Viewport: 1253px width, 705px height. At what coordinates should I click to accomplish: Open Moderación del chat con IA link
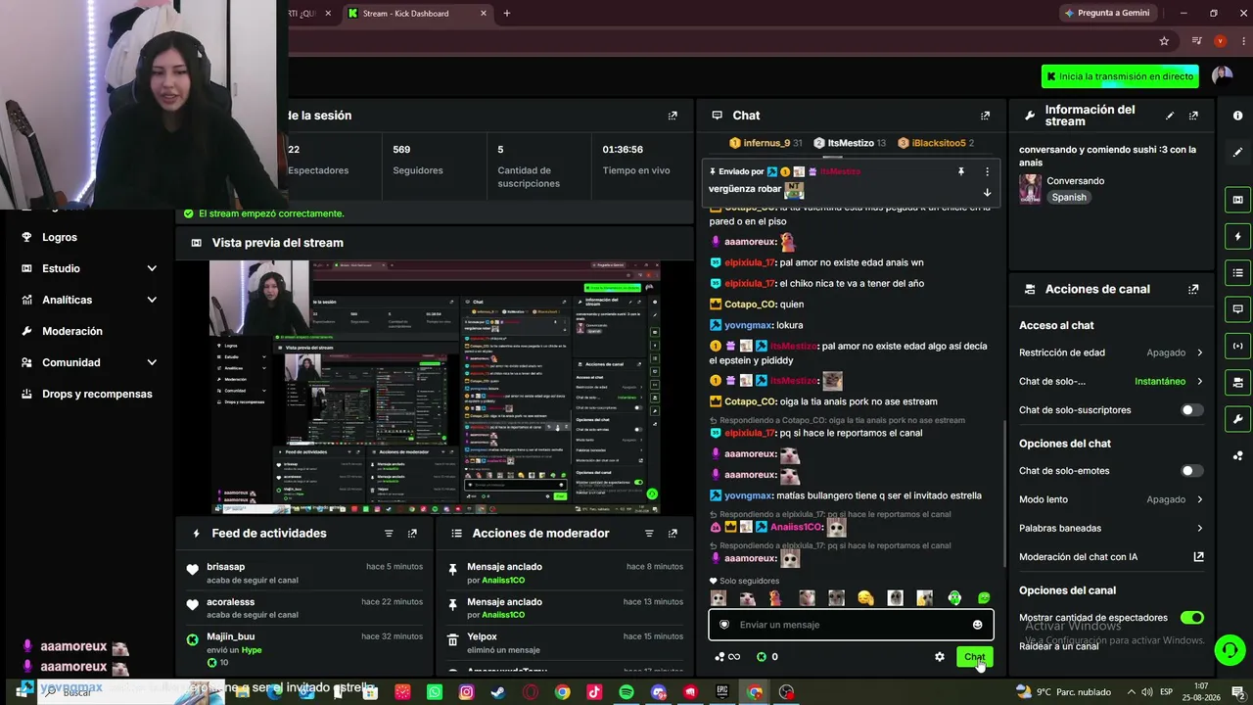click(x=1111, y=557)
